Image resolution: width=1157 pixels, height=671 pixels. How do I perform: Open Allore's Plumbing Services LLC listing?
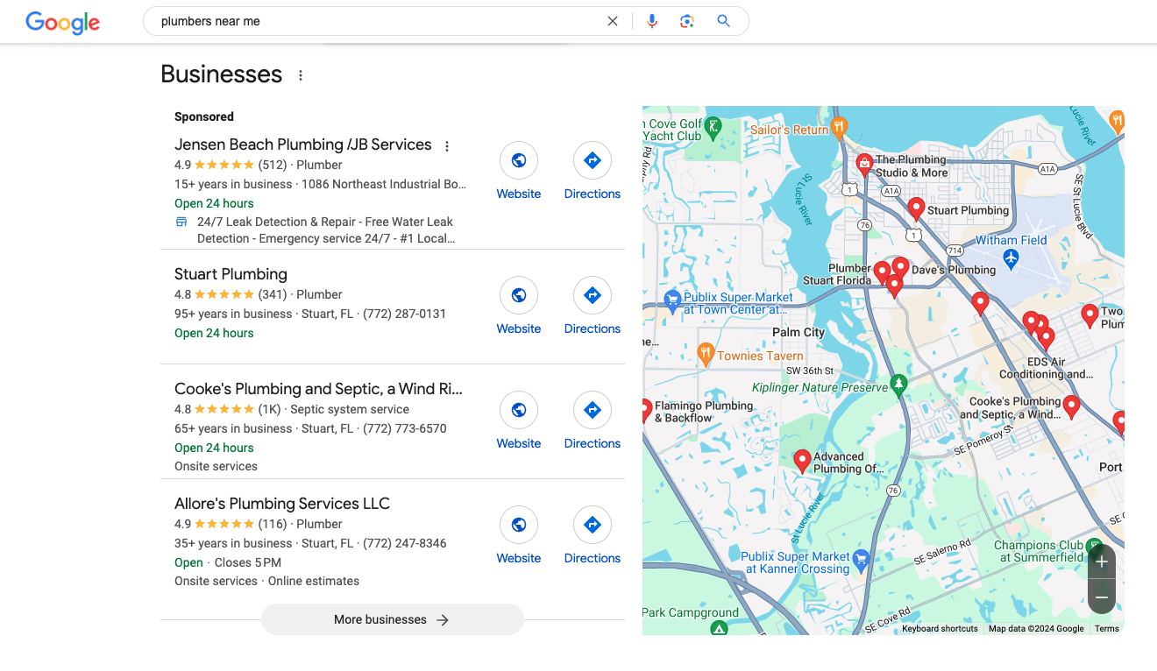click(282, 504)
